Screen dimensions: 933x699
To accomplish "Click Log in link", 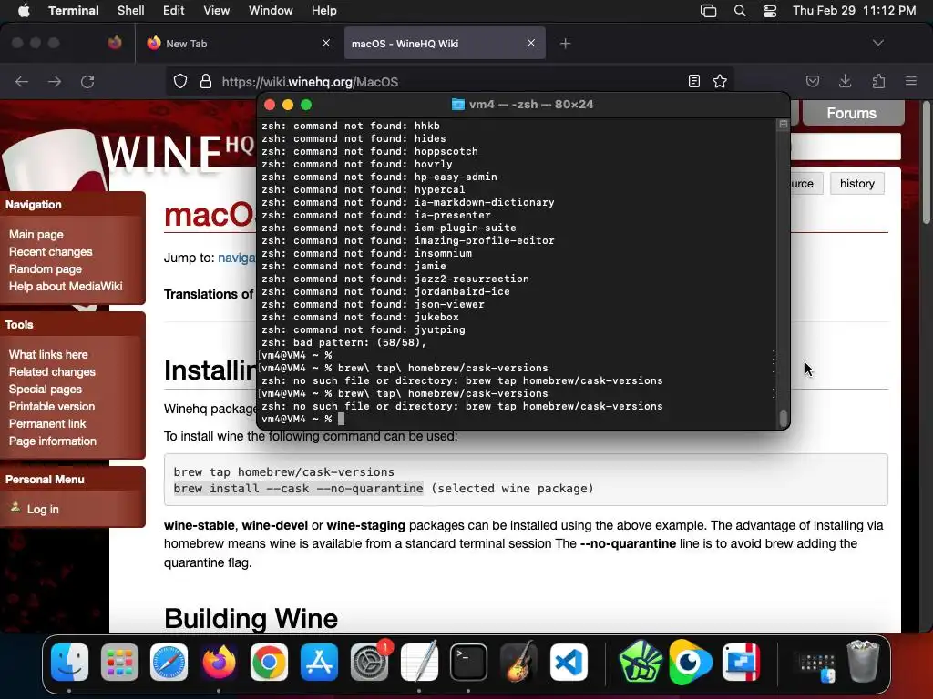I will coord(42,509).
